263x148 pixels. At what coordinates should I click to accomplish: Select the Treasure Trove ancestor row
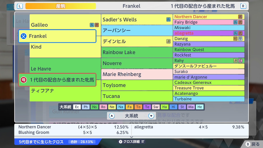[209, 88]
